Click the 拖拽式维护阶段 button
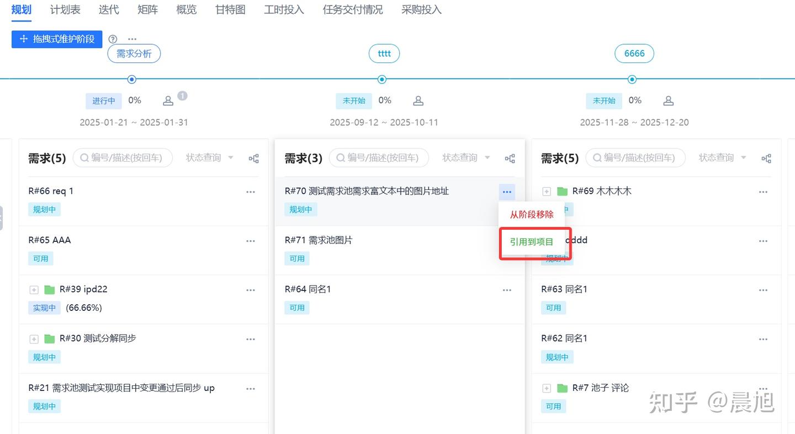This screenshot has height=434, width=795. 57,39
